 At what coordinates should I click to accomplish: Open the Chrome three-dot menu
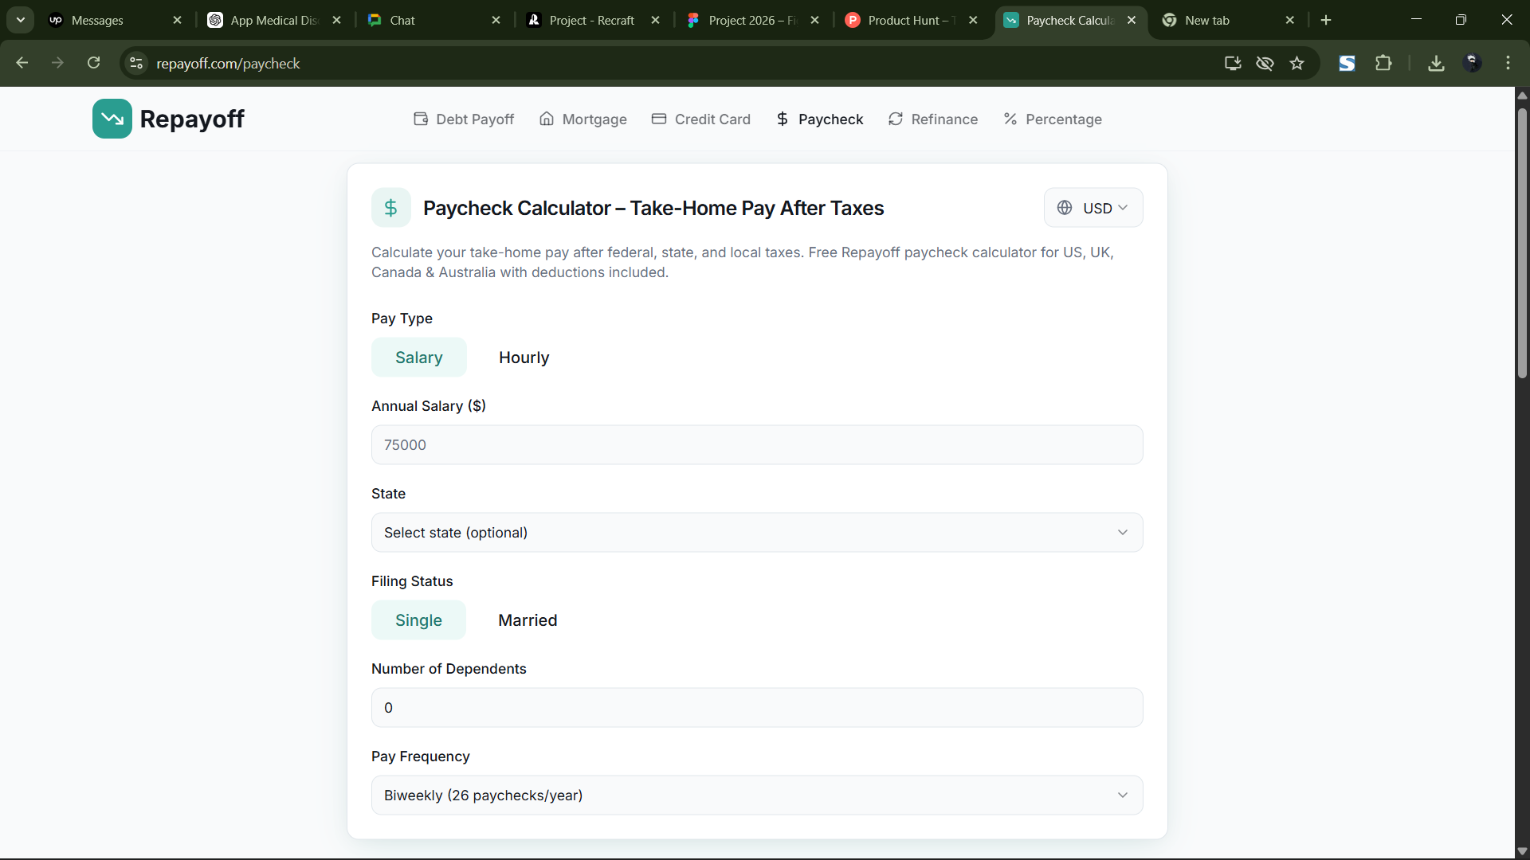1508,63
